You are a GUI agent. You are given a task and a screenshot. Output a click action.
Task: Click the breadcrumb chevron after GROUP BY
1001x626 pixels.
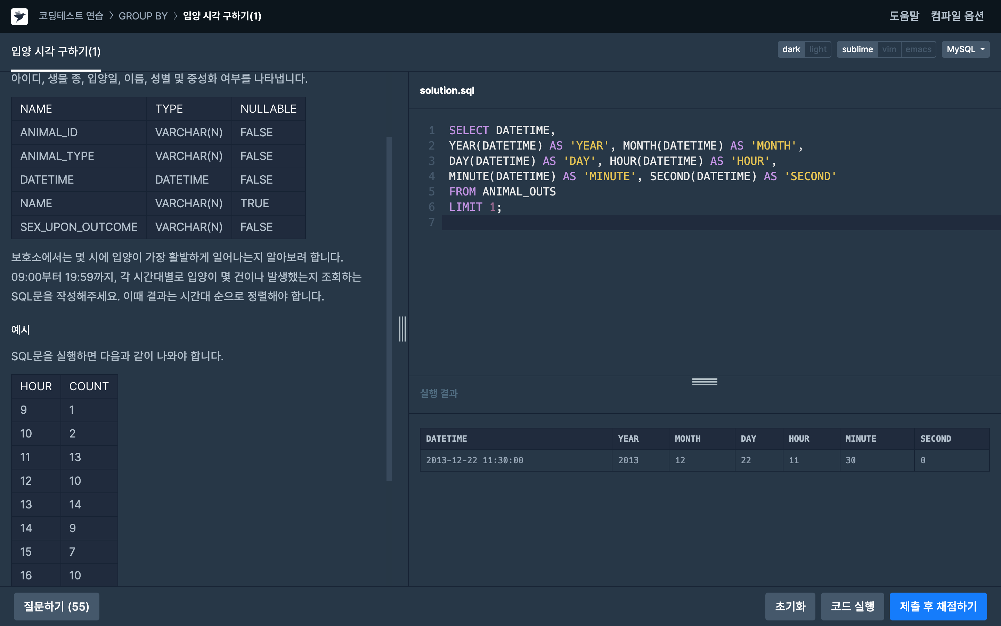click(x=175, y=16)
